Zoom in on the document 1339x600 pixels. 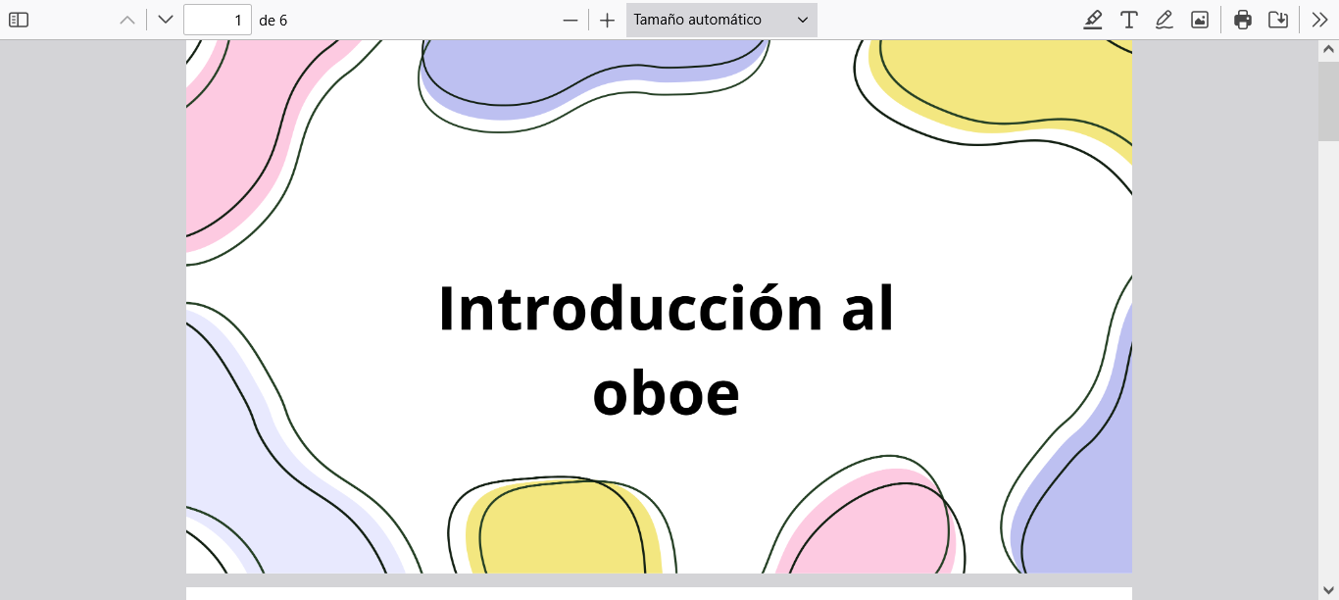pyautogui.click(x=607, y=20)
